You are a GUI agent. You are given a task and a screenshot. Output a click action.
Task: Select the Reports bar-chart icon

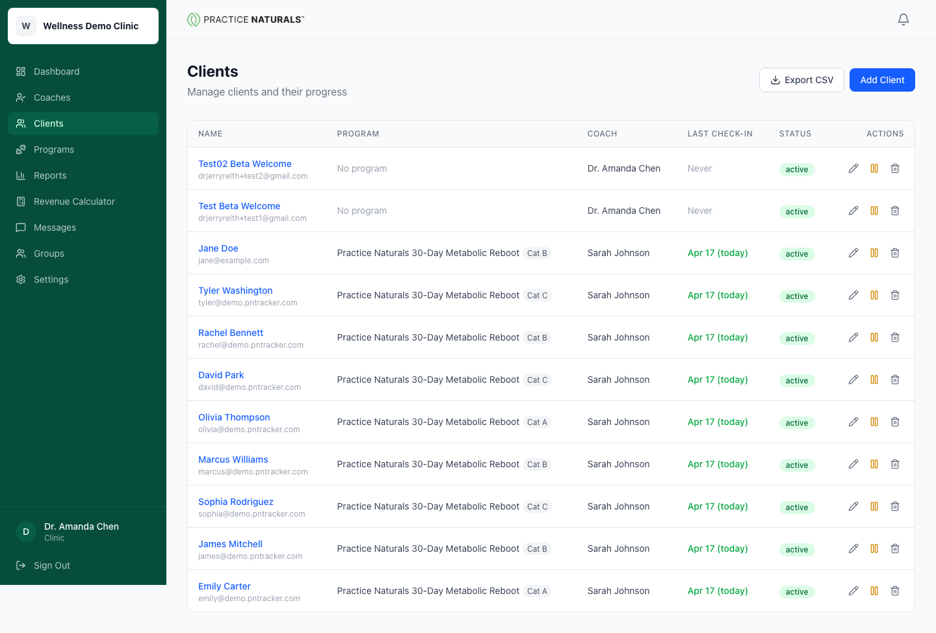click(21, 175)
